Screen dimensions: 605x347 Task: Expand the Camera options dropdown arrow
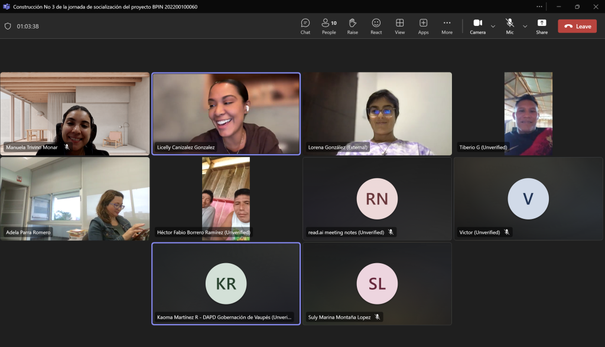[x=493, y=27]
